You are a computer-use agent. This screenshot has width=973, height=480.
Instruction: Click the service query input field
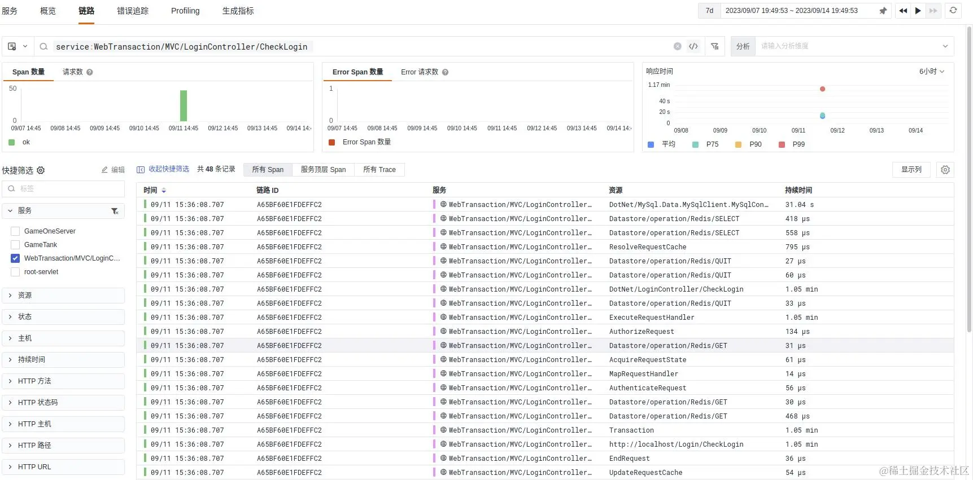point(361,47)
